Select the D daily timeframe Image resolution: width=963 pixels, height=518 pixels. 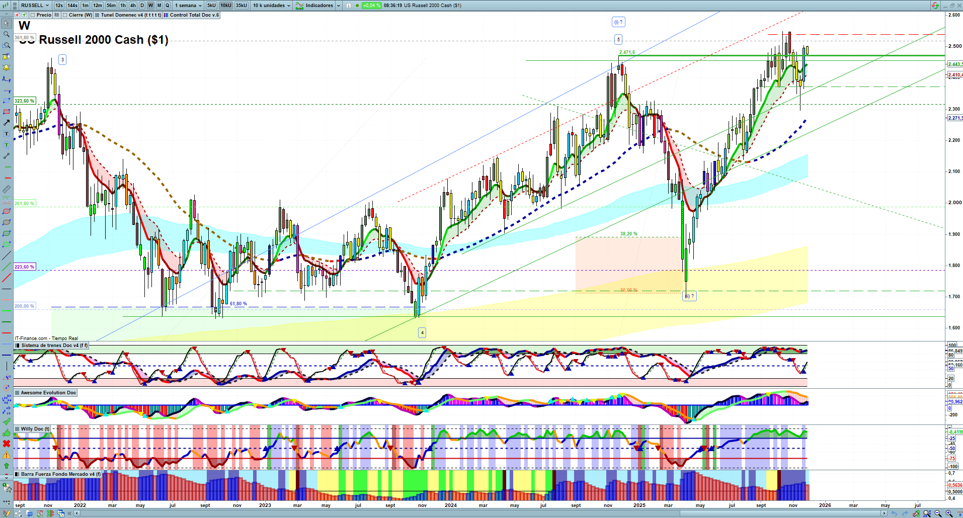click(x=142, y=6)
